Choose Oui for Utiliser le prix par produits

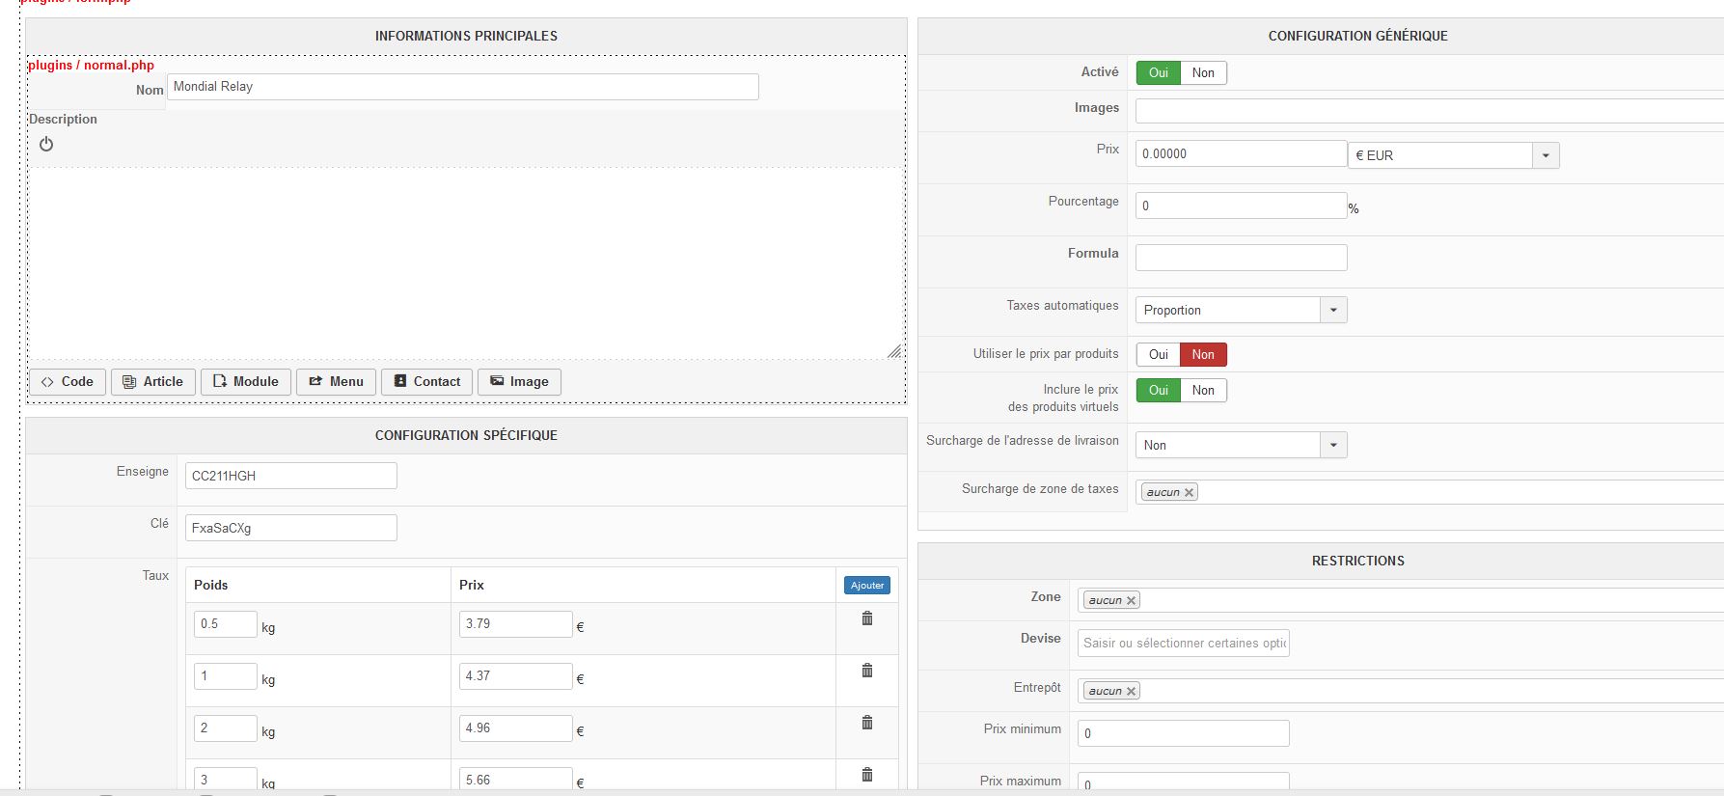pyautogui.click(x=1159, y=355)
